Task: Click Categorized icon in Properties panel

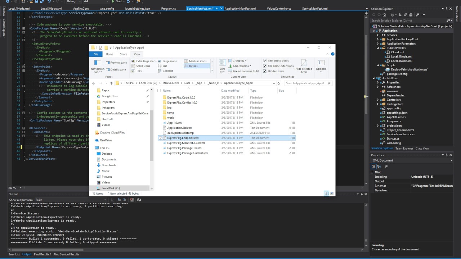Action: (373, 166)
